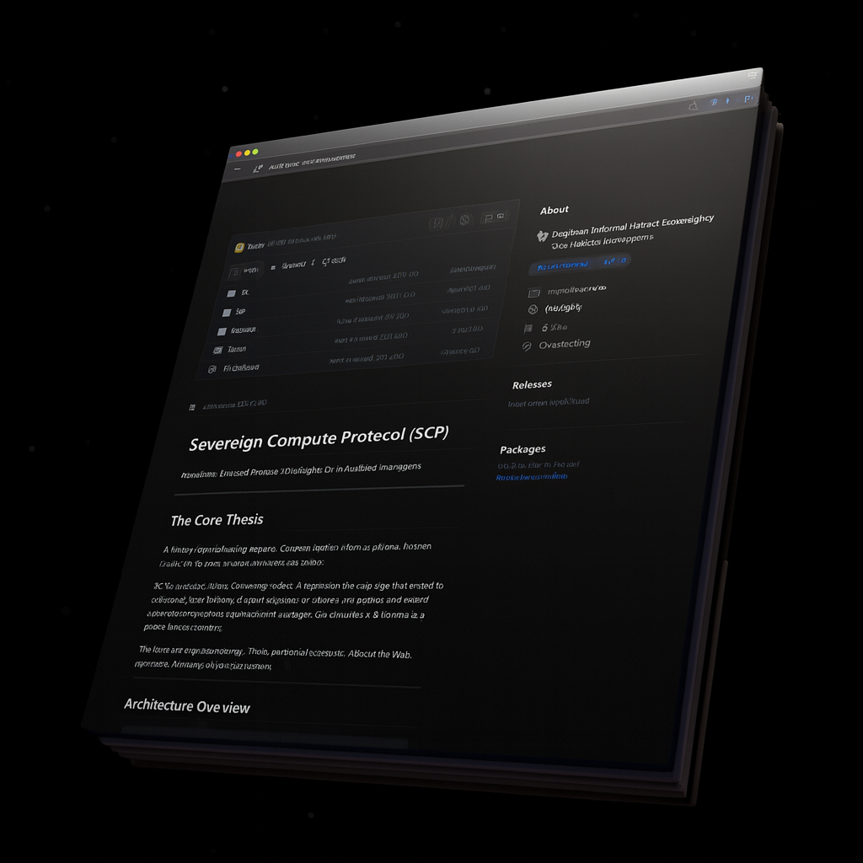863x863 pixels.
Task: Select the Ovastecting item in the sidebar
Action: pyautogui.click(x=564, y=345)
